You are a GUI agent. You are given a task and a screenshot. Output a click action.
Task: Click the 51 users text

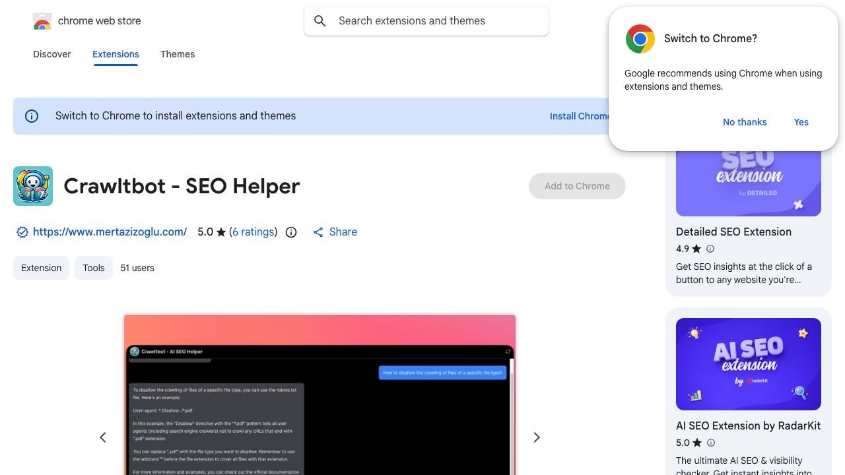pyautogui.click(x=137, y=268)
